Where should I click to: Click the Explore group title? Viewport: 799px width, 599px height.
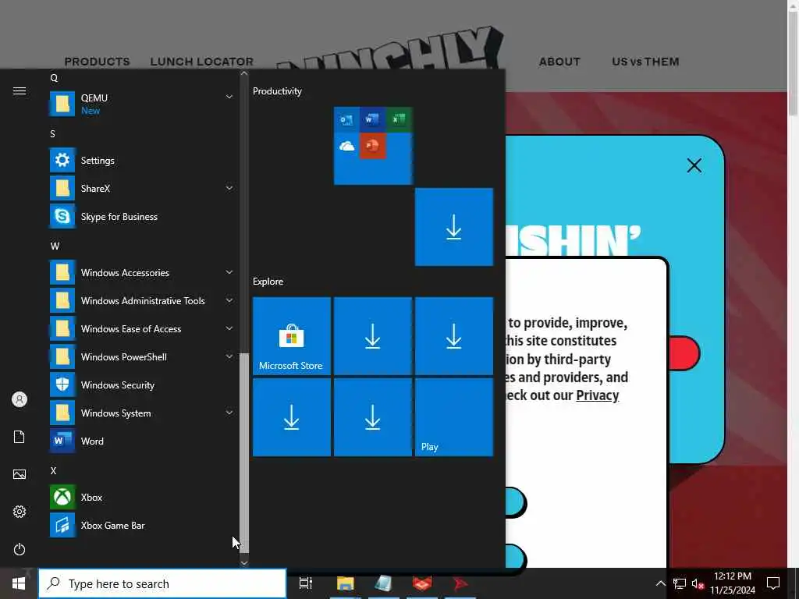(x=268, y=281)
